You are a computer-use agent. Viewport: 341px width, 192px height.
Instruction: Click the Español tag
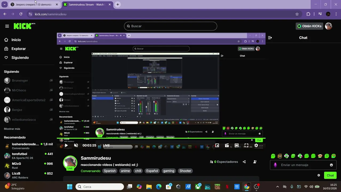click(x=152, y=171)
